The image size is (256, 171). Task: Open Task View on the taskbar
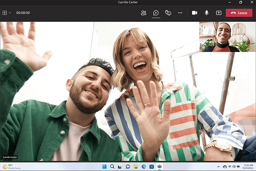(120, 167)
